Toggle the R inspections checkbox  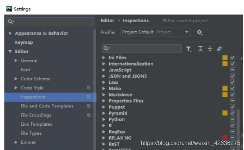pos(233,125)
